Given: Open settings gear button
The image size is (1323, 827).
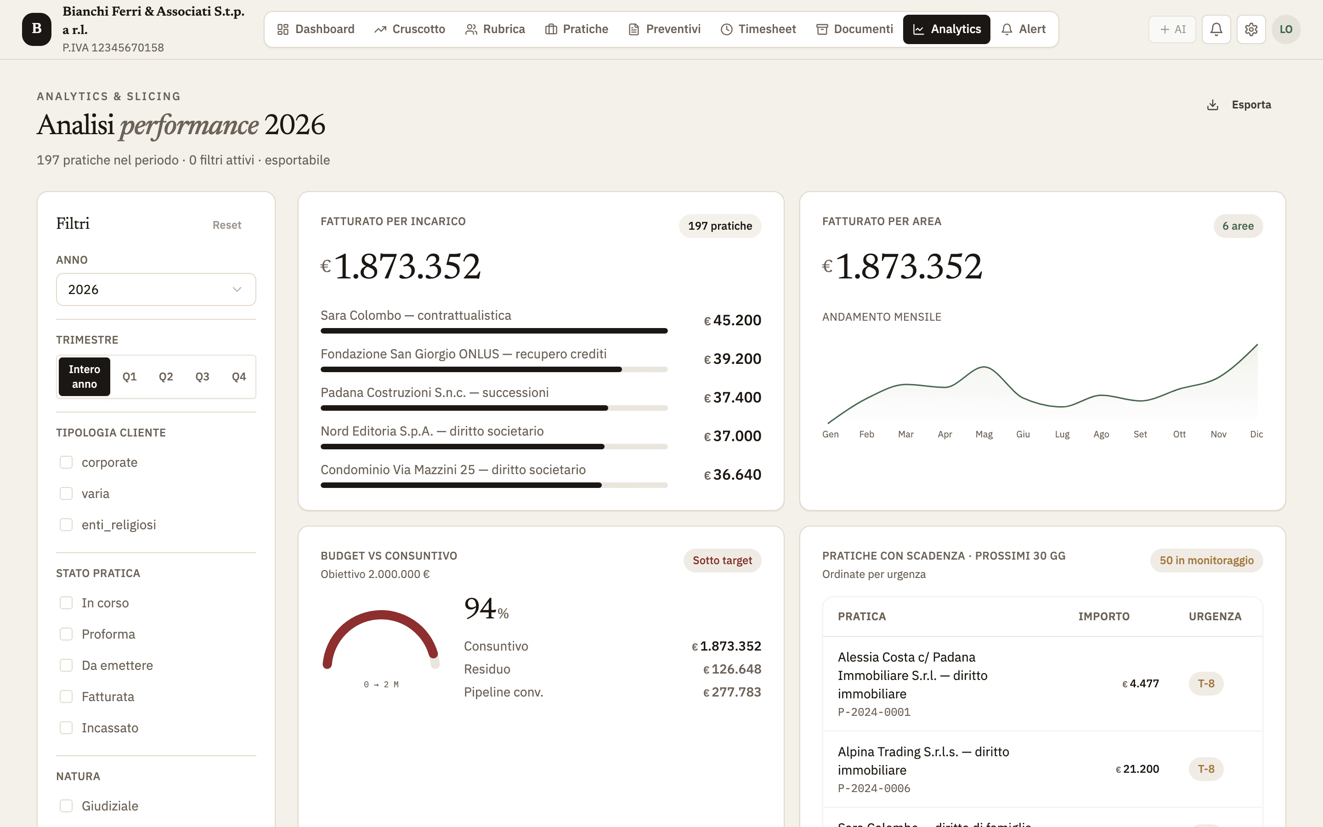Looking at the screenshot, I should pos(1251,29).
